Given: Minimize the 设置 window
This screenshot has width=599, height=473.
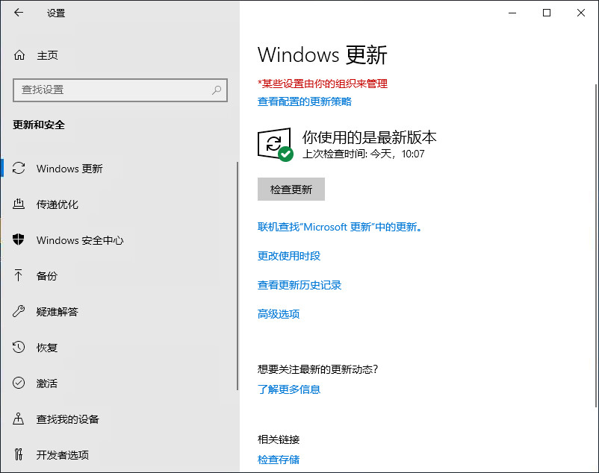Looking at the screenshot, I should coord(512,13).
